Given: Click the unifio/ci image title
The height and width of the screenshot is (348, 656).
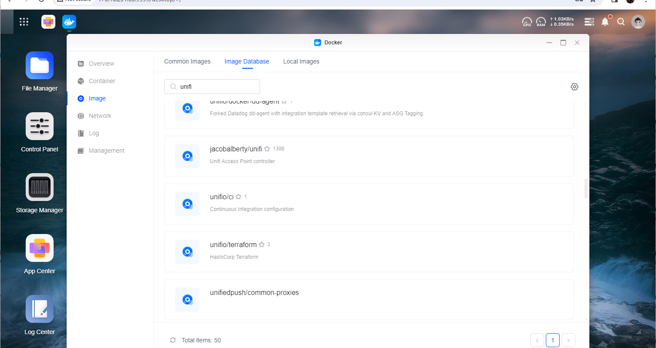Looking at the screenshot, I should click(222, 197).
